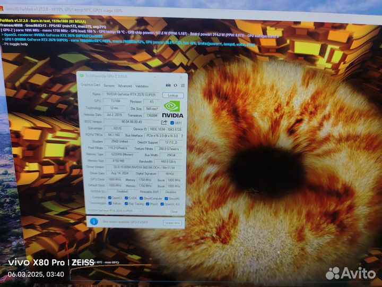The width and height of the screenshot is (382, 287).
Task: Toggle the OpenGL 4.6 checkbox
Action: pos(162,204)
